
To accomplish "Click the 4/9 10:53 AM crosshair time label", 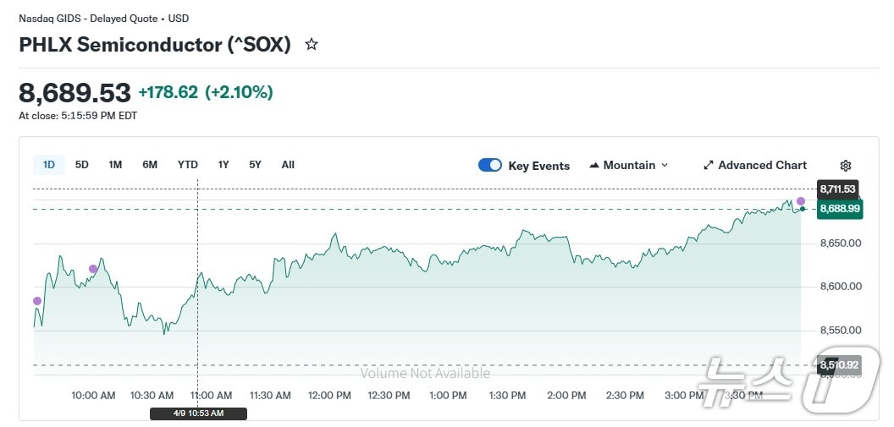I will pos(198,413).
